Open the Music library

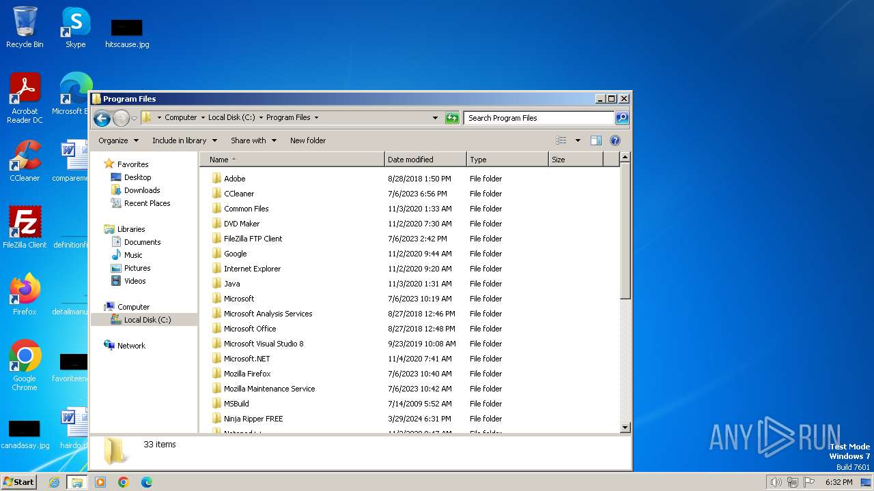click(133, 255)
